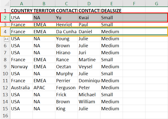Select column G header
Screen dimensions: 168x119
tap(156, 3)
